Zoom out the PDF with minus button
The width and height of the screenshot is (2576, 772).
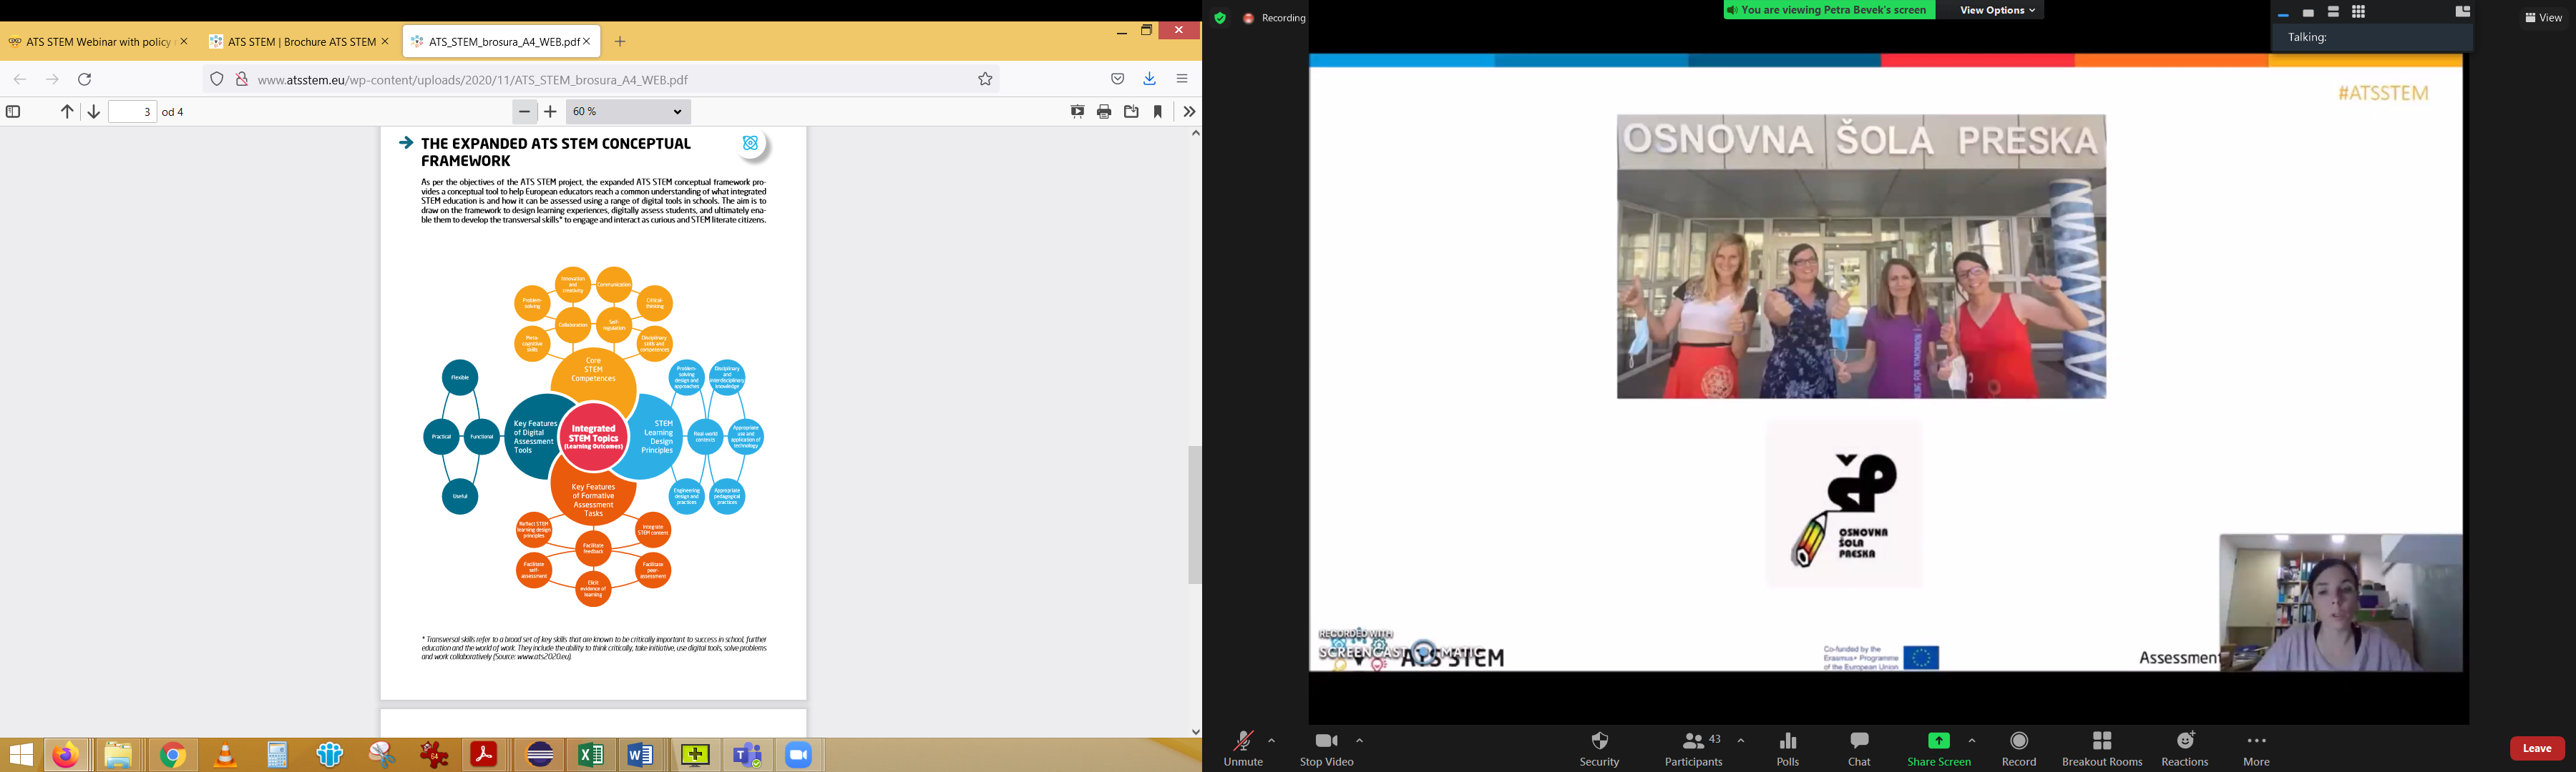(524, 112)
